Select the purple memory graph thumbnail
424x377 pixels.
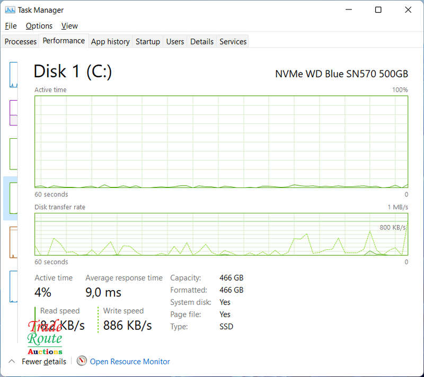14,113
